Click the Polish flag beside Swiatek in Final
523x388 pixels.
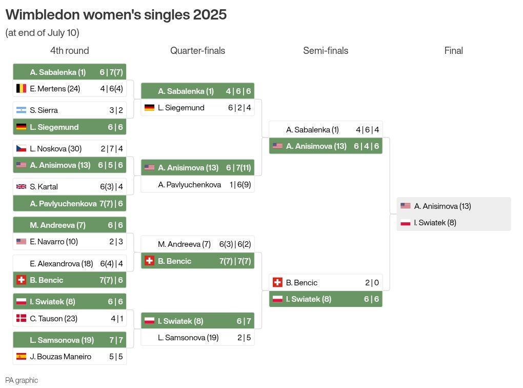tap(405, 222)
